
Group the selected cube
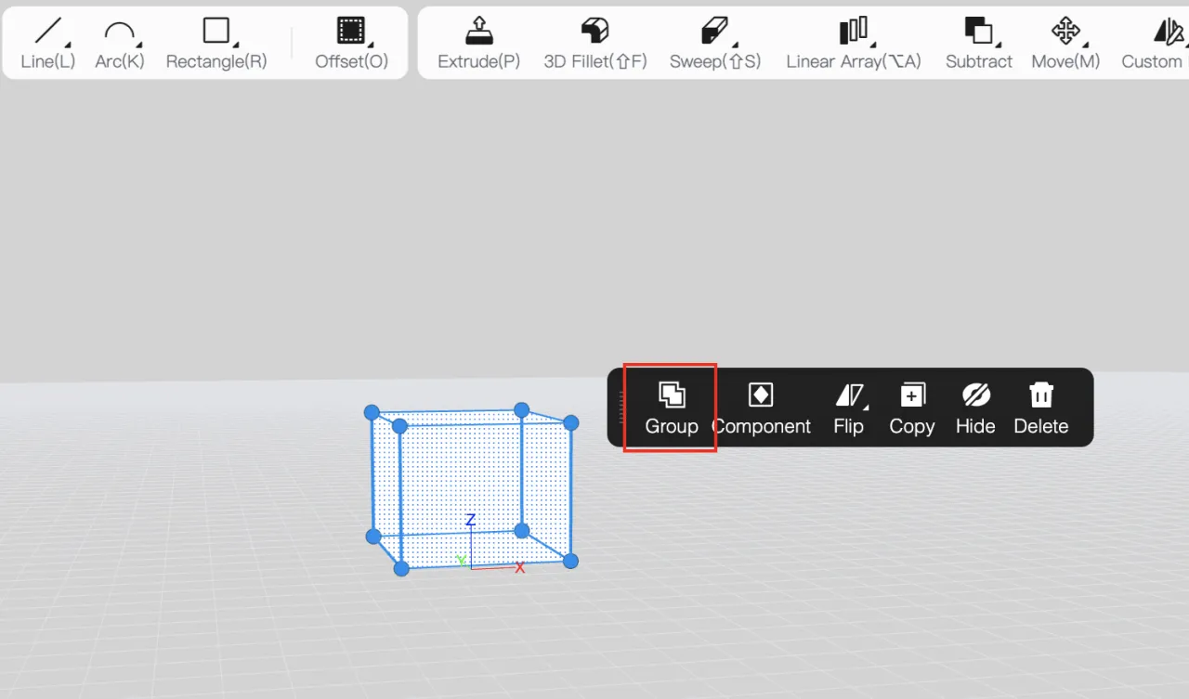671,408
